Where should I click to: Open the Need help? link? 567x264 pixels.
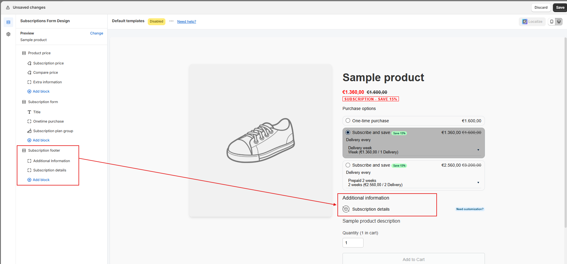186,22
